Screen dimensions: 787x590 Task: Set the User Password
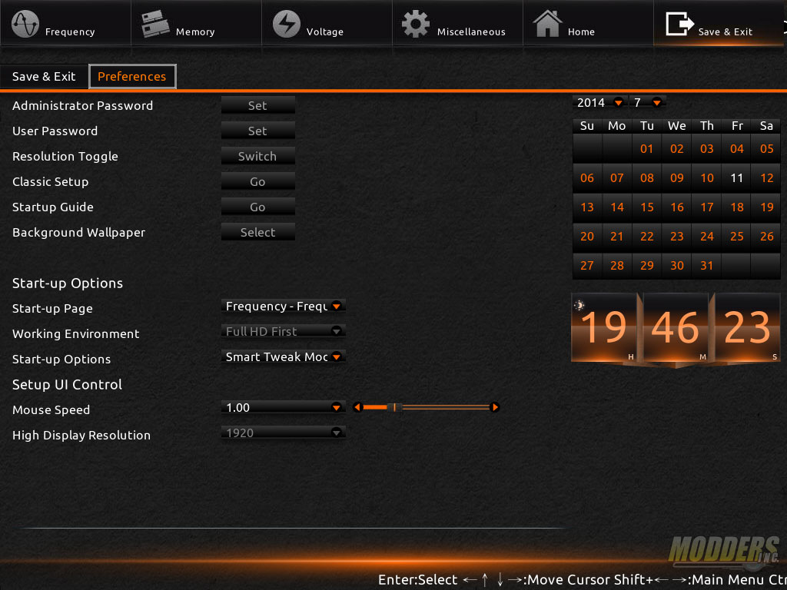(257, 131)
